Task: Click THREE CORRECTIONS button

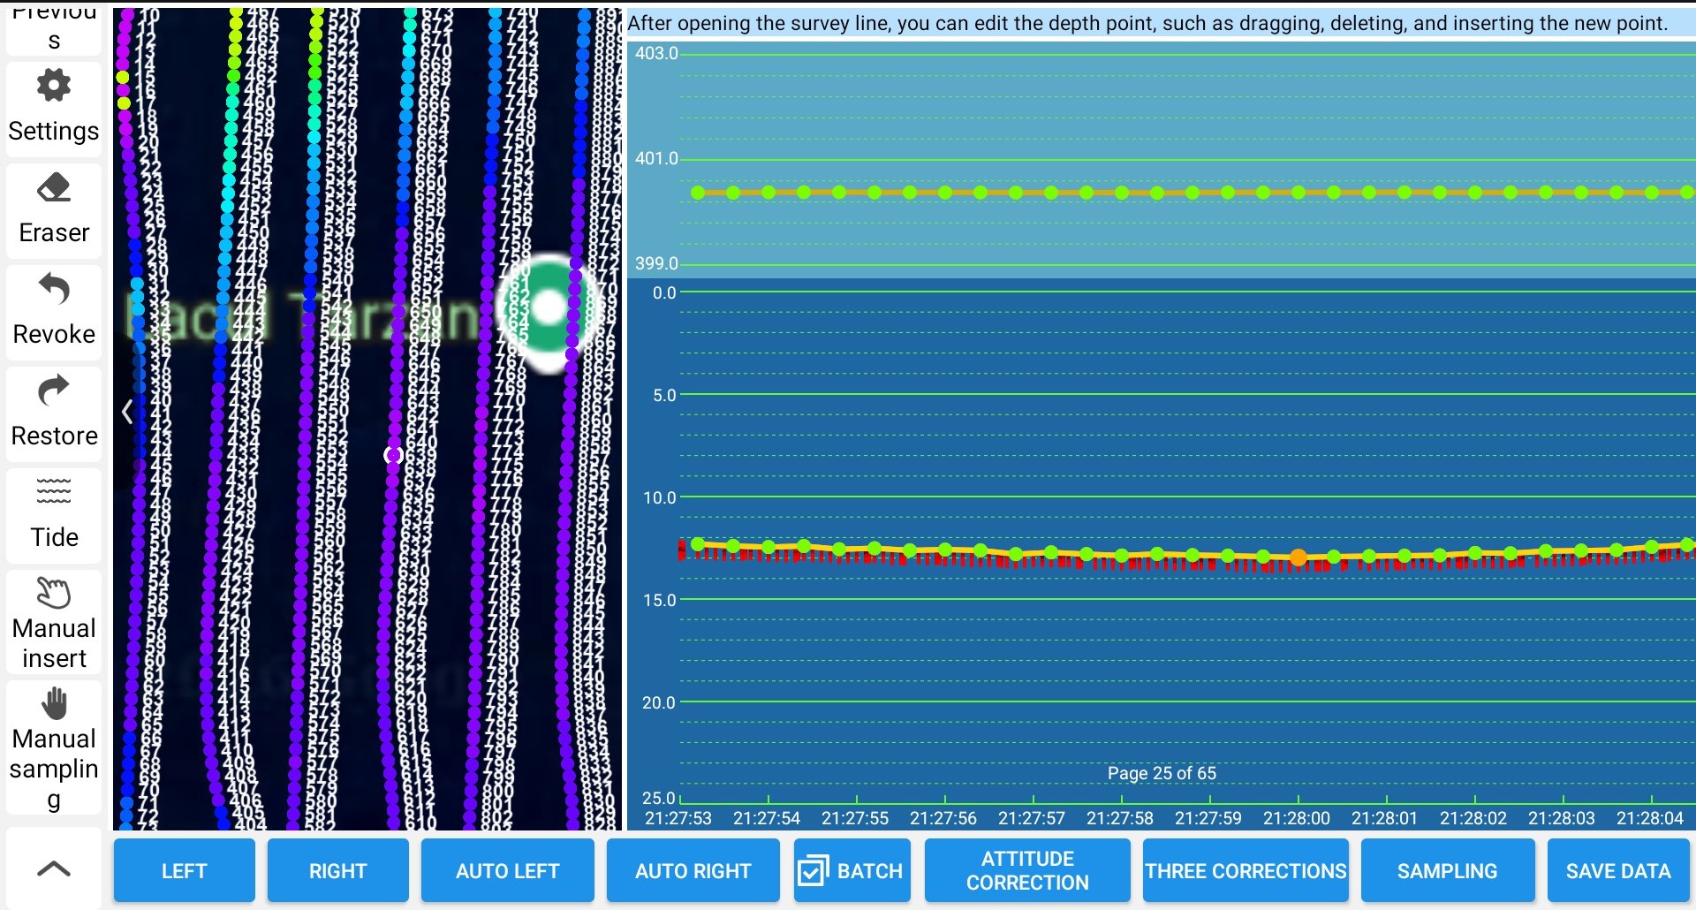Action: coord(1245,871)
